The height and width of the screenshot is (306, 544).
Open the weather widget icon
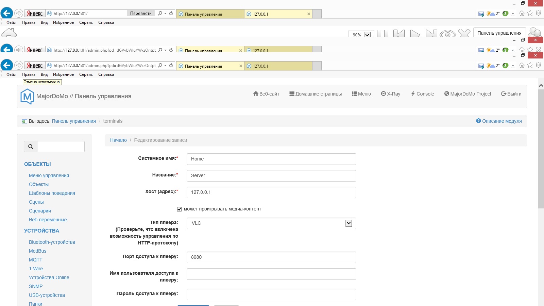point(491,66)
